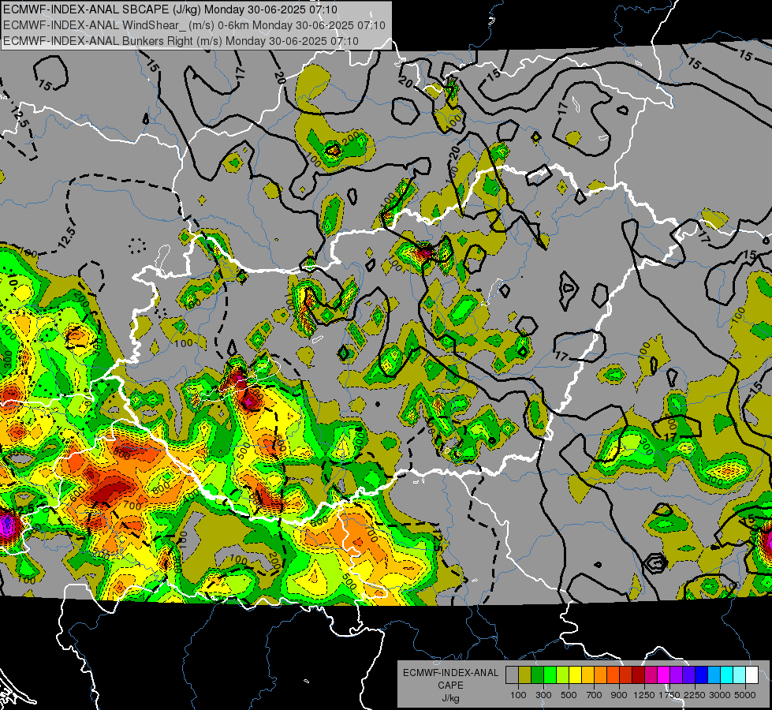Select the 700 legend tick label
This screenshot has width=772, height=710.
[x=595, y=695]
